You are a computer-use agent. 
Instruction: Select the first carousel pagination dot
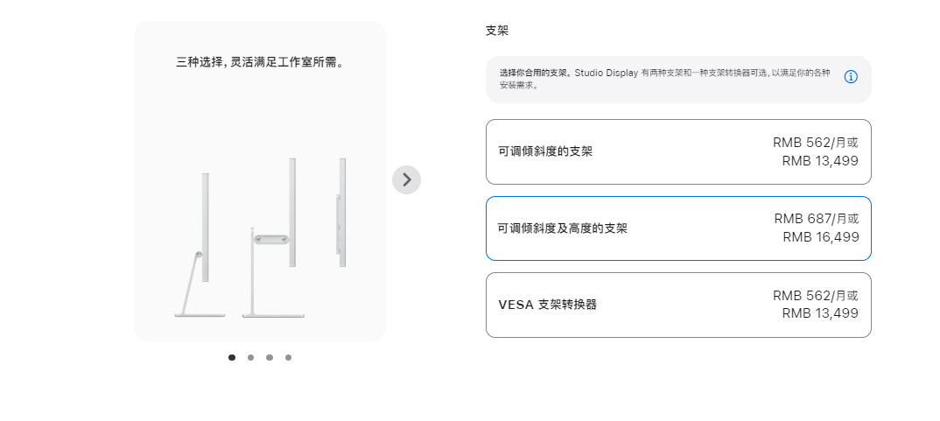click(x=232, y=357)
